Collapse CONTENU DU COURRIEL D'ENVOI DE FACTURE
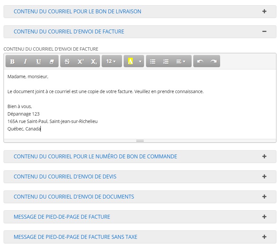This screenshot has height=244, width=280. coord(140,31)
